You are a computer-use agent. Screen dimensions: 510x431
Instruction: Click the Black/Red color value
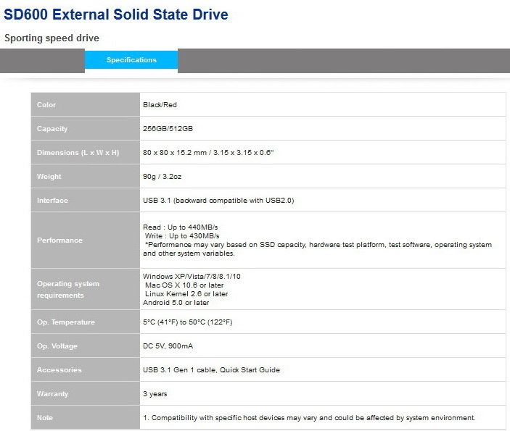pyautogui.click(x=160, y=104)
